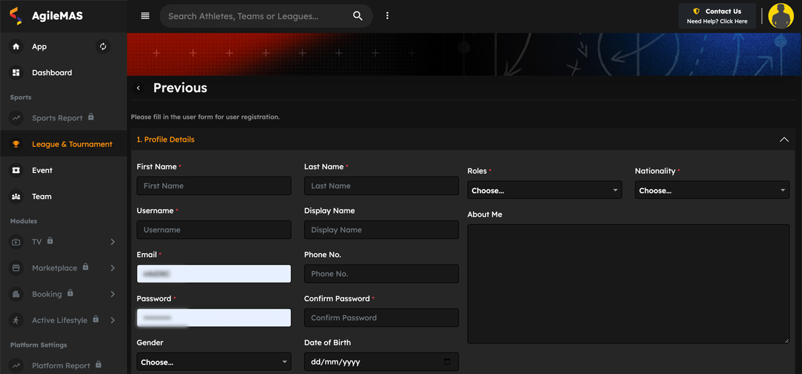Collapse the Profile Details section
Screen dimensions: 802x374
[784, 140]
